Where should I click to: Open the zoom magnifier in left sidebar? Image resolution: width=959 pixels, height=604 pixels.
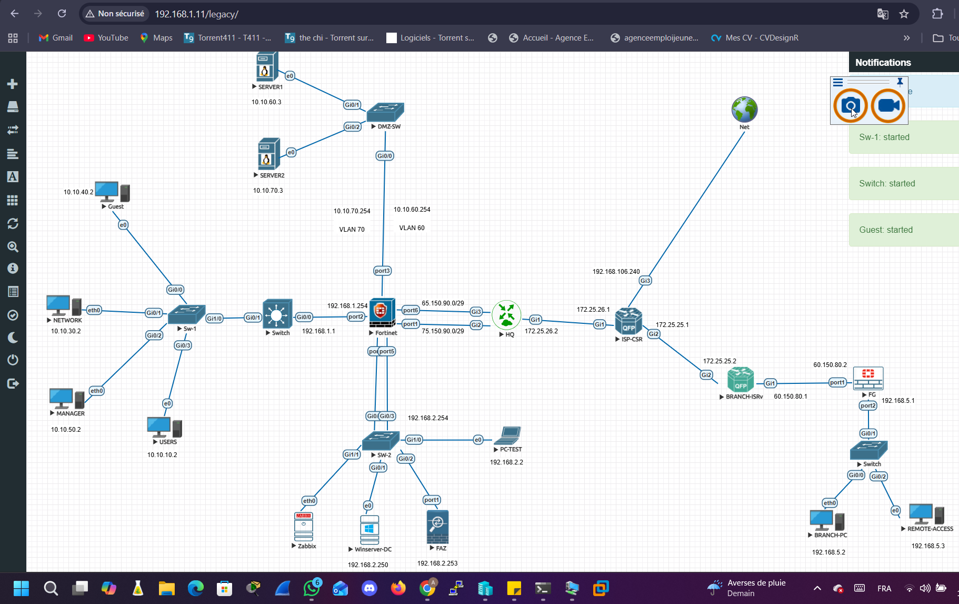pyautogui.click(x=13, y=246)
